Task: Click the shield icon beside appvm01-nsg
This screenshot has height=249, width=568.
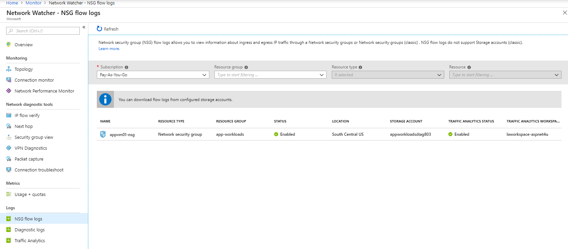Action: pyautogui.click(x=103, y=134)
